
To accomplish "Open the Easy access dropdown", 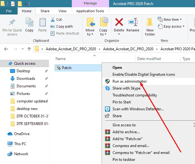I will click(x=171, y=26).
